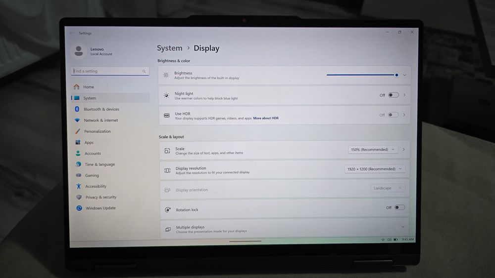Click the Accounts label in sidebar
Viewport: 495px width, 278px height.
(93, 154)
